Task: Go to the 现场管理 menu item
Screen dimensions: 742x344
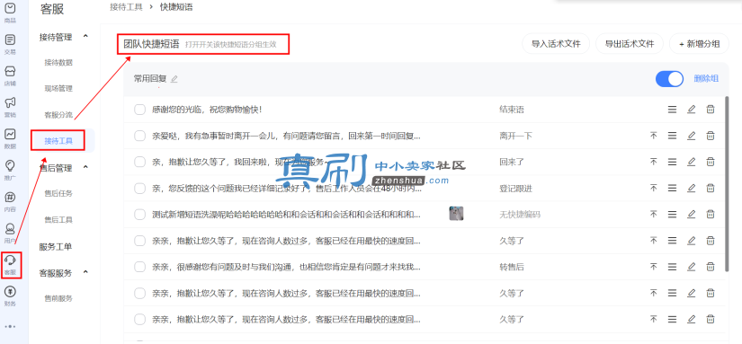Action: (58, 88)
